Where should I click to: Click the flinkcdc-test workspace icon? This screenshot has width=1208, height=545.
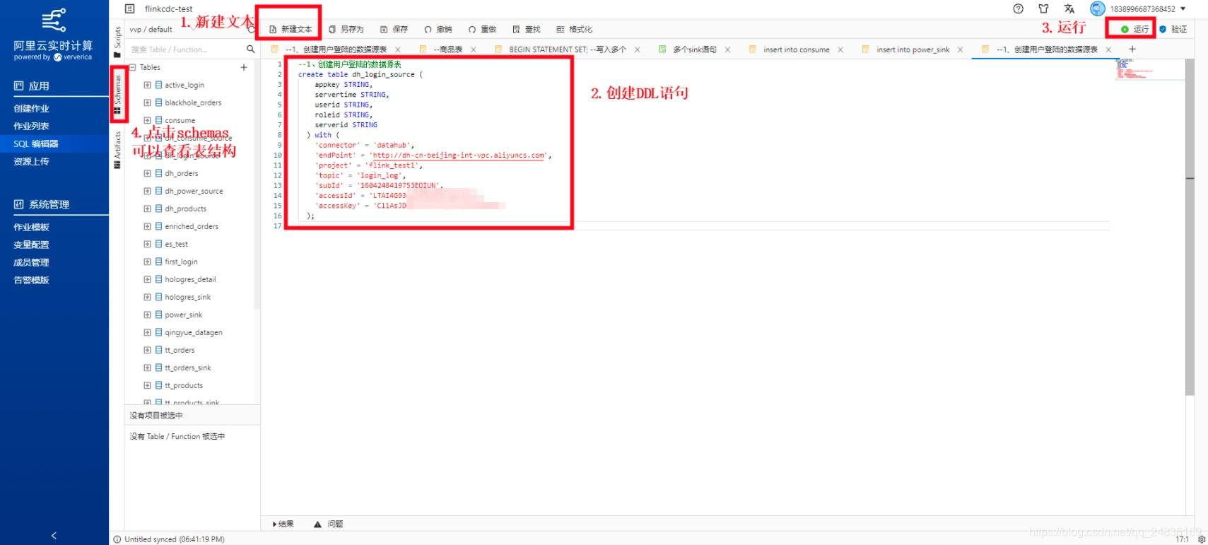tap(130, 8)
